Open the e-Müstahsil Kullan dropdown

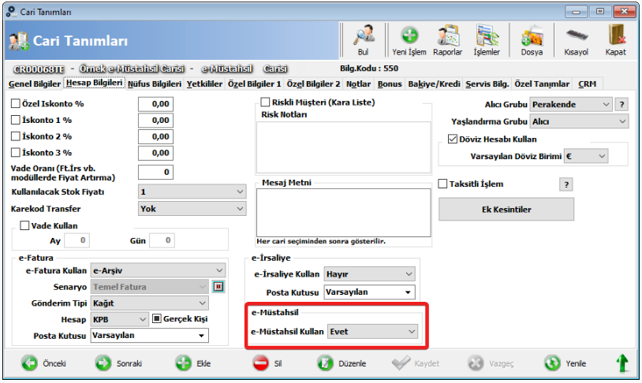(x=373, y=332)
